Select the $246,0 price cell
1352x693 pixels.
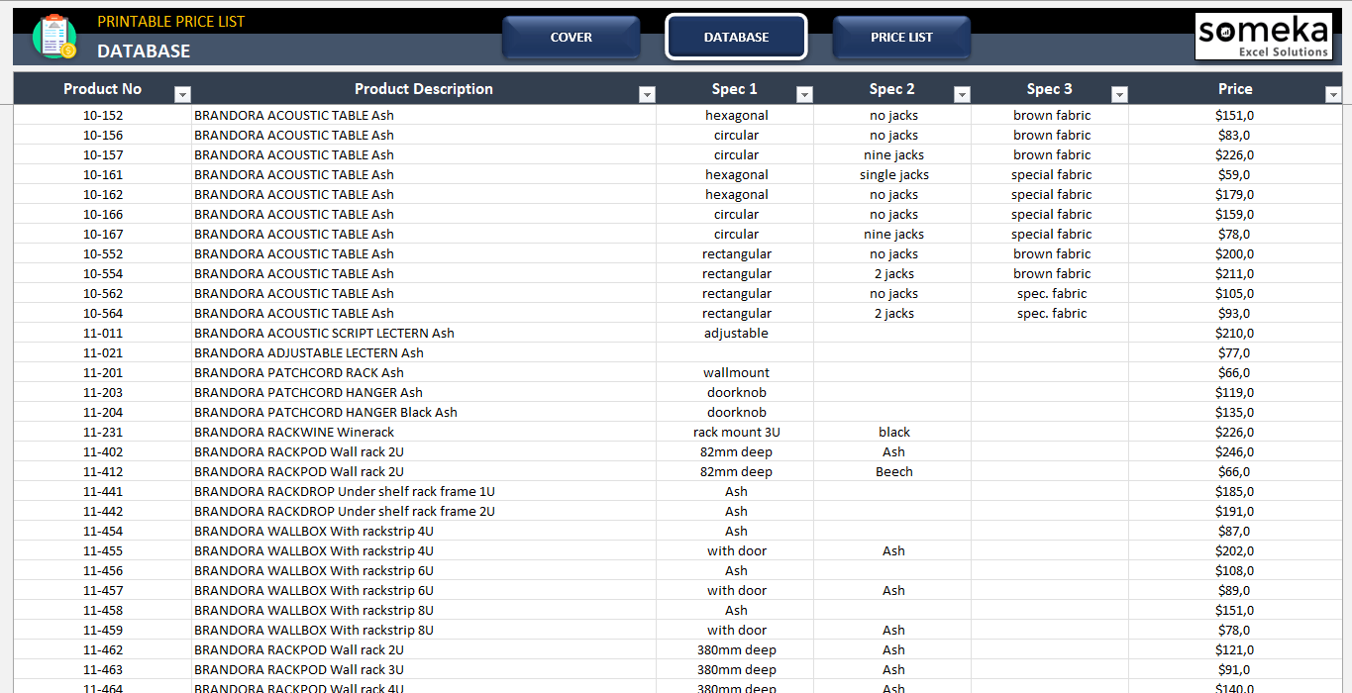(1235, 452)
